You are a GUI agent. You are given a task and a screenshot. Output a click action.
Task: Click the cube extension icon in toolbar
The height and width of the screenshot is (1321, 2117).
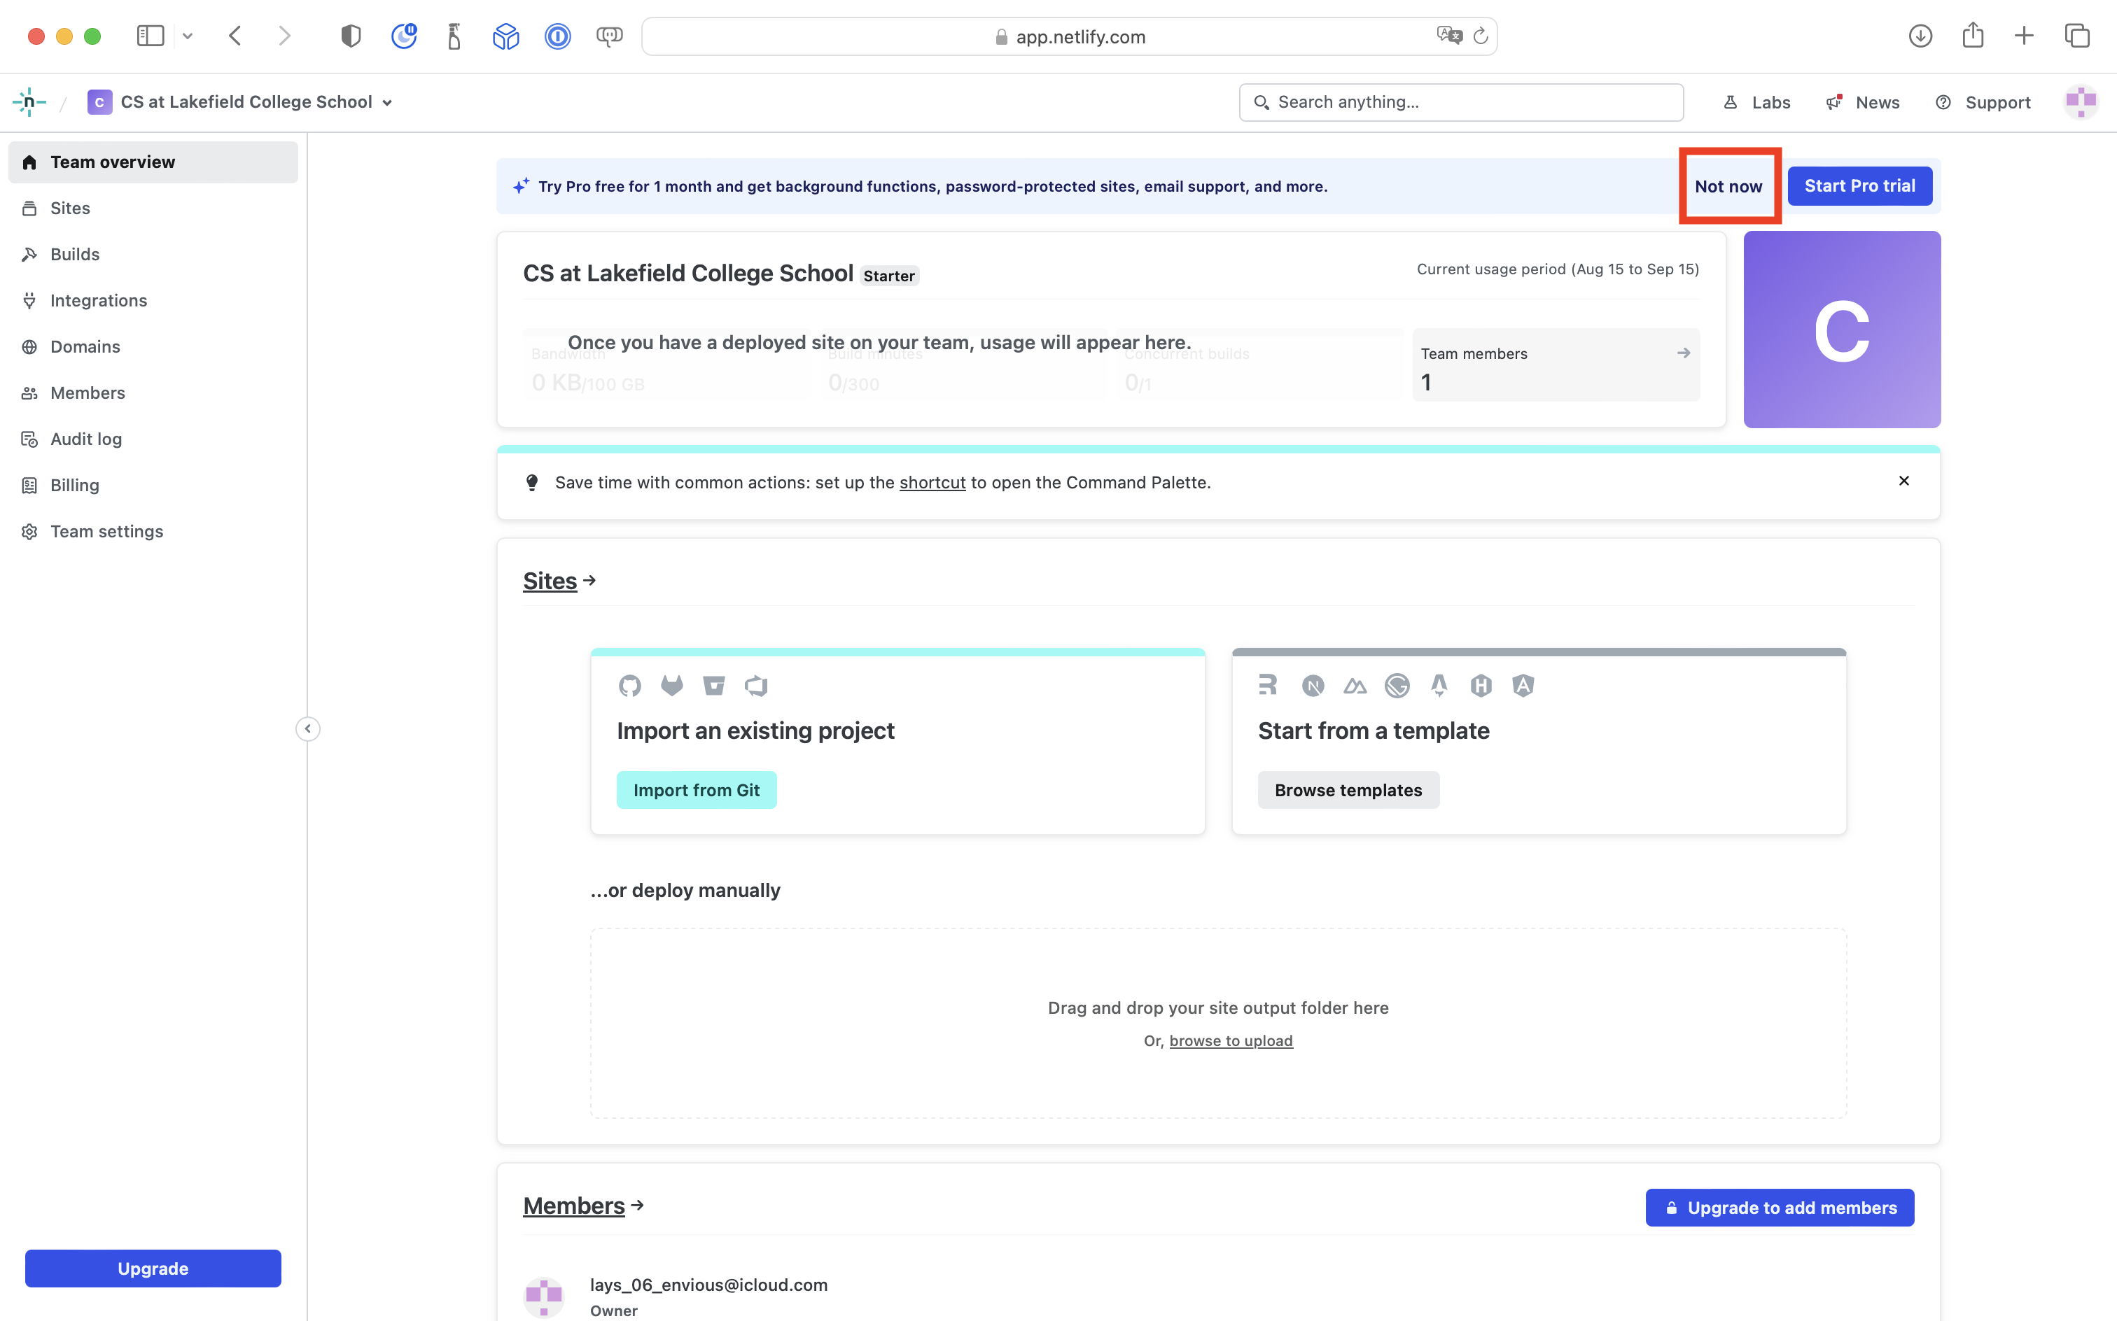pos(506,36)
